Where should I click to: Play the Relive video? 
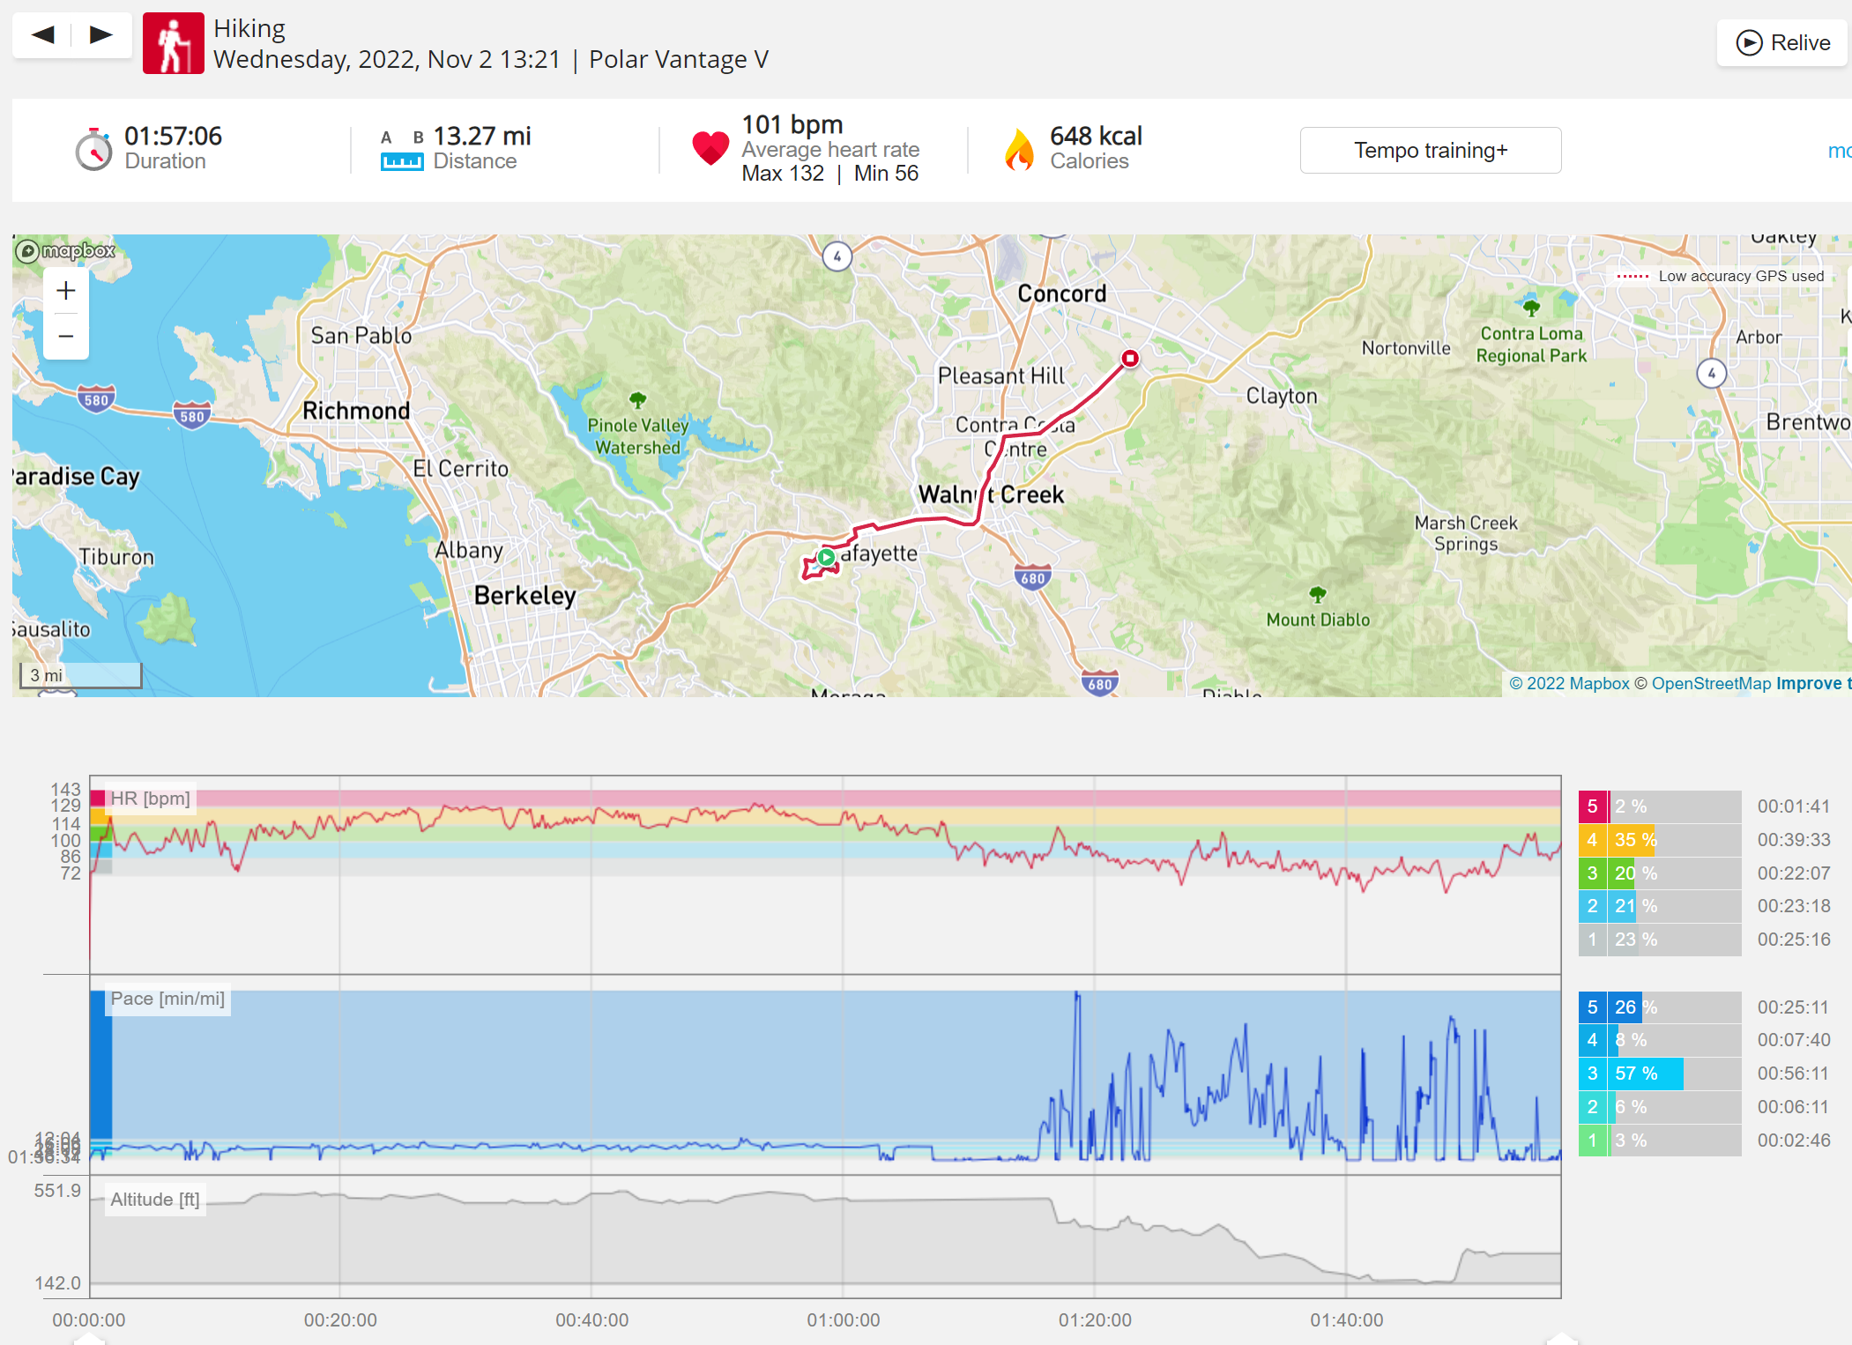pyautogui.click(x=1782, y=42)
